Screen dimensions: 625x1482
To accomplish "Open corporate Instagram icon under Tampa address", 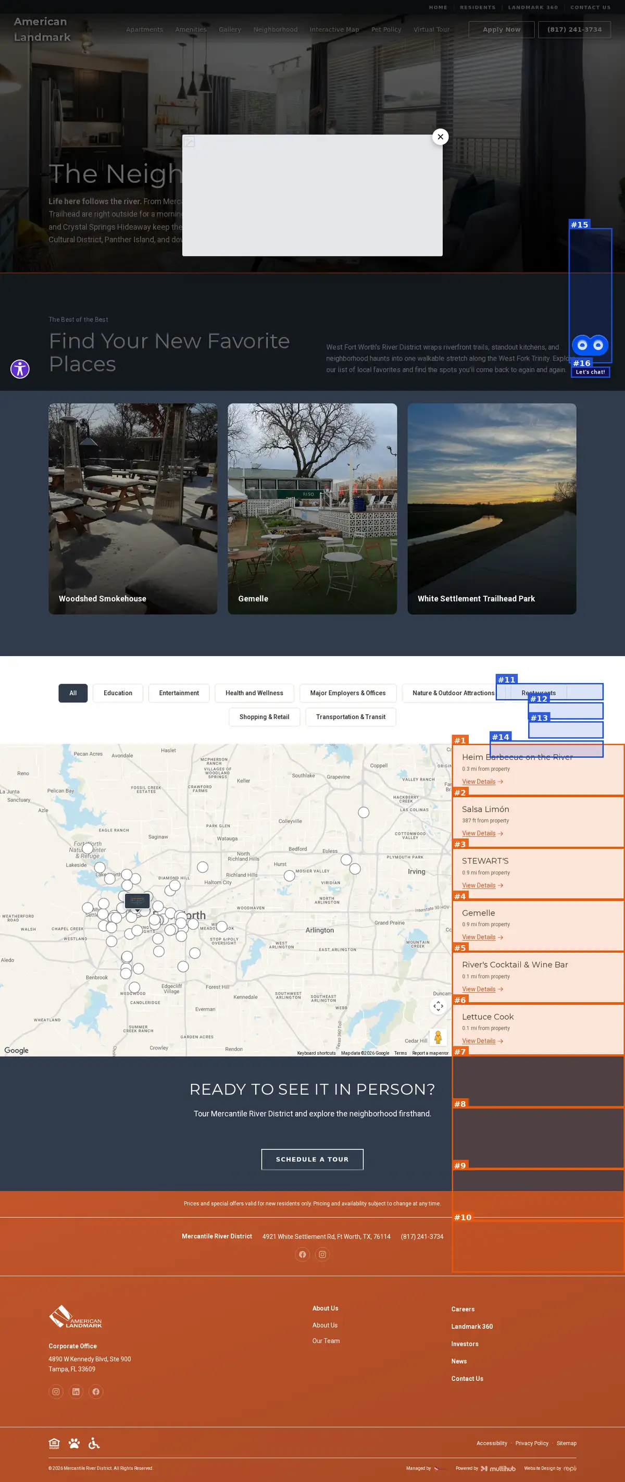I will click(x=56, y=1391).
